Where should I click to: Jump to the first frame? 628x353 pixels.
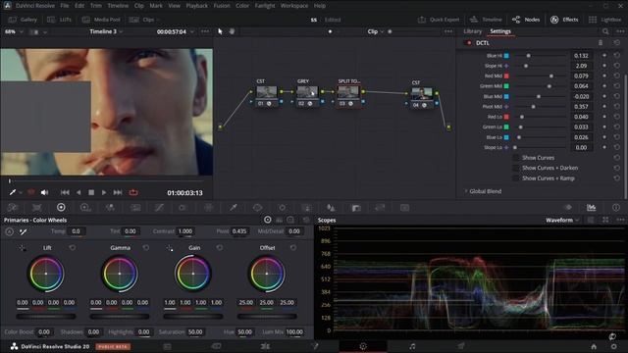[x=65, y=193]
